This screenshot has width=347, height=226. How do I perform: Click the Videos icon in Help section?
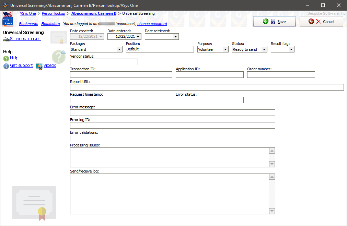[39, 66]
